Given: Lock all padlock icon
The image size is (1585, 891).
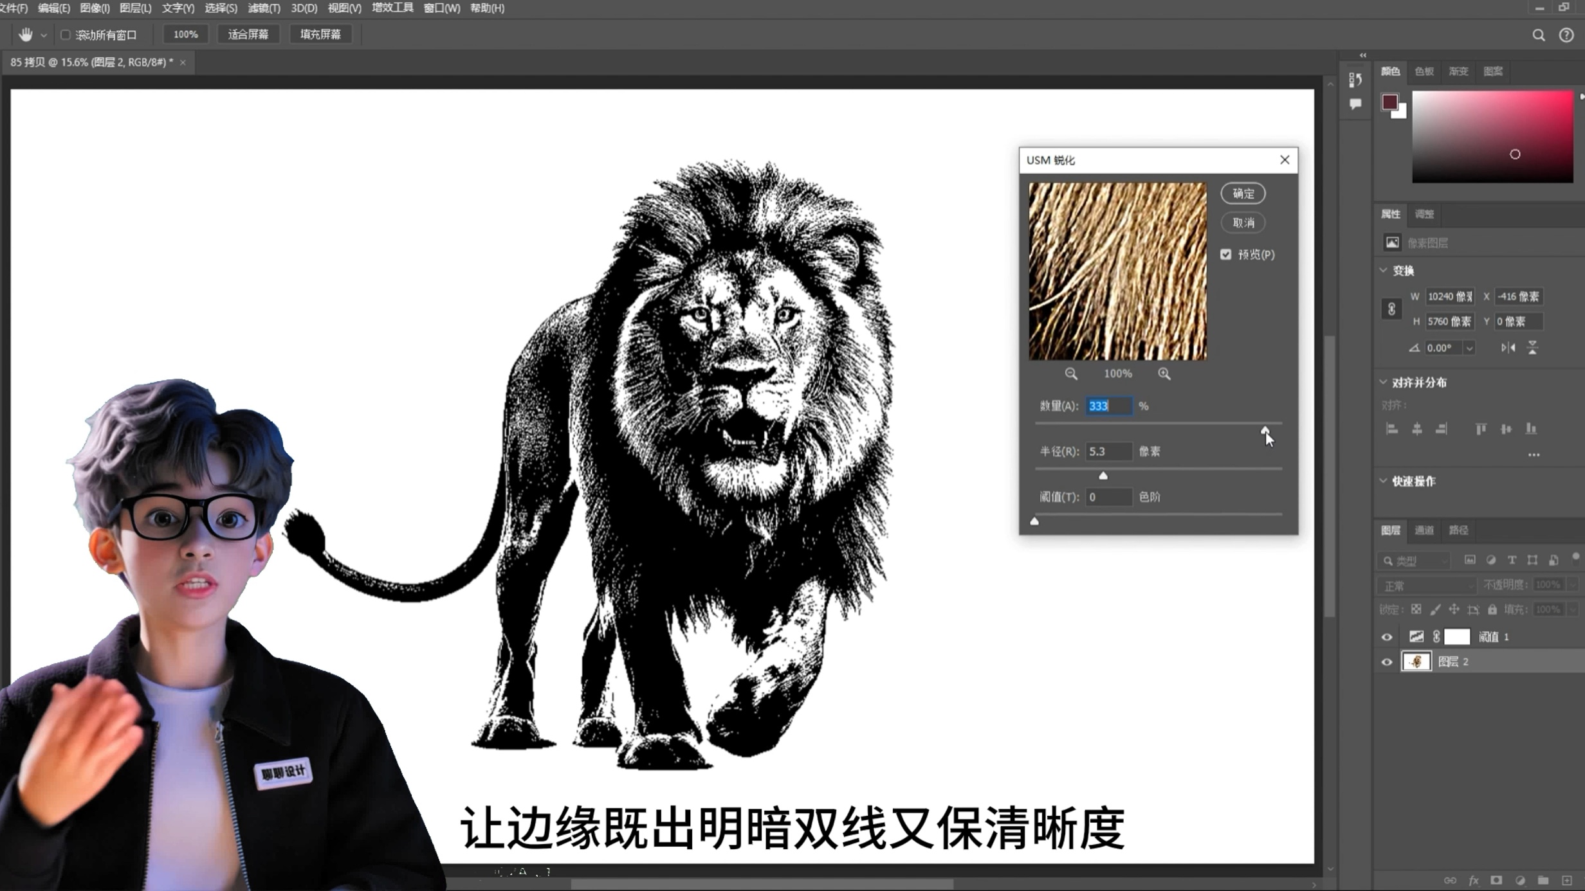Looking at the screenshot, I should pyautogui.click(x=1492, y=609).
